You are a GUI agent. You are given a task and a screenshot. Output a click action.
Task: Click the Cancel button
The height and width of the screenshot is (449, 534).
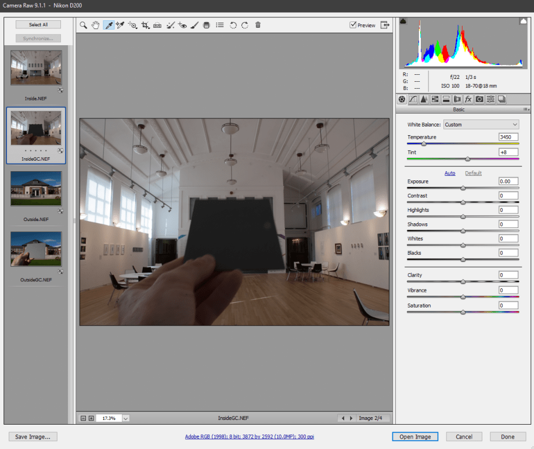click(x=464, y=437)
